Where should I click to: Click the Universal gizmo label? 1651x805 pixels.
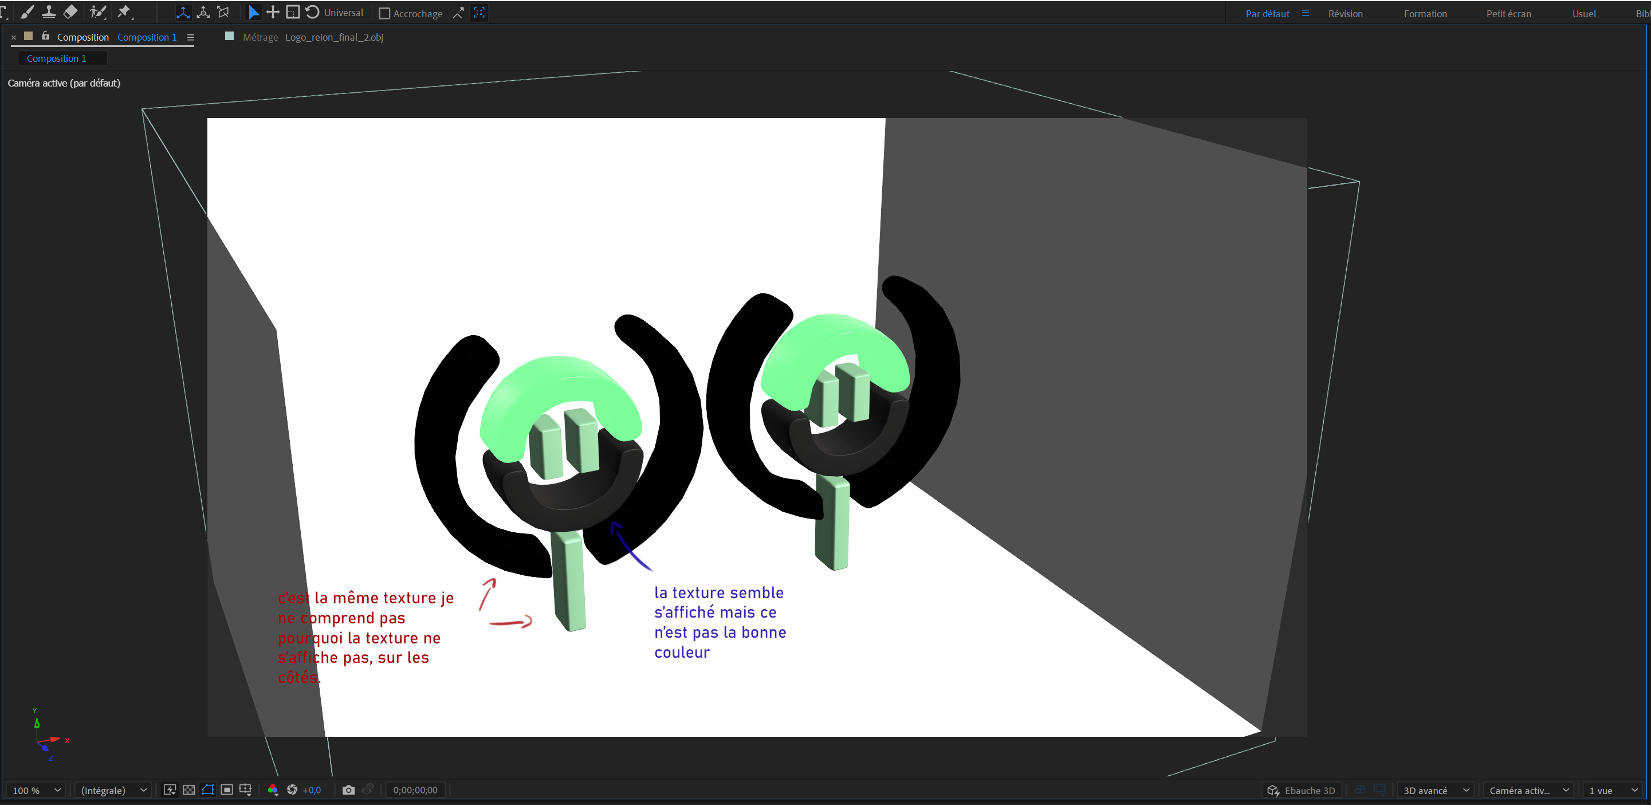(x=344, y=13)
